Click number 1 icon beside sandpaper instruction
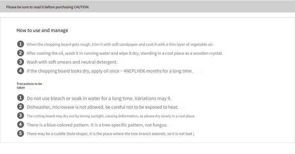Image resolution: width=295 pixels, height=154 pixels. [21, 44]
